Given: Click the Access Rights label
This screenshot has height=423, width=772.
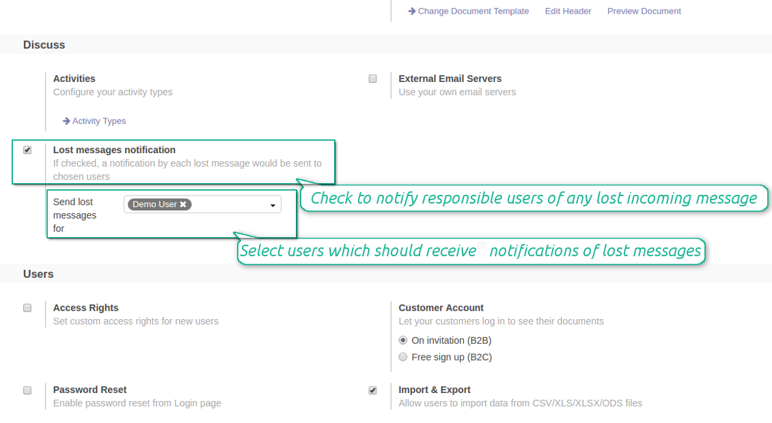Looking at the screenshot, I should tap(85, 308).
